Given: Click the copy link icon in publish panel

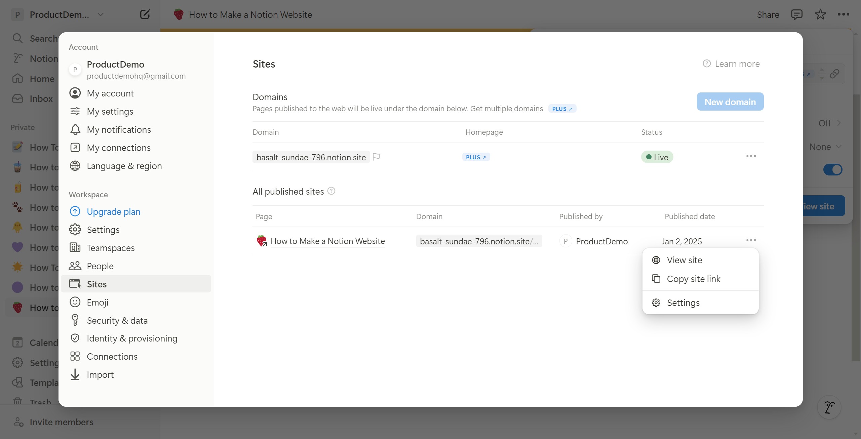Looking at the screenshot, I should coord(834,74).
